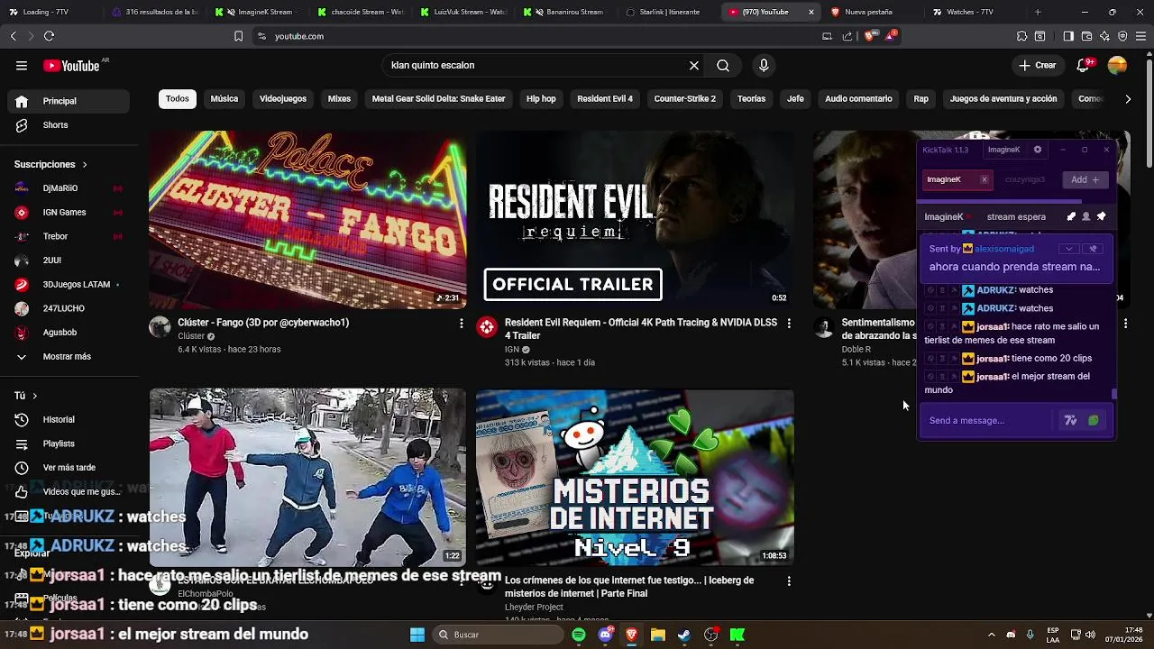Open the green Kick emote picker
Image resolution: width=1154 pixels, height=649 pixels.
pos(1094,420)
